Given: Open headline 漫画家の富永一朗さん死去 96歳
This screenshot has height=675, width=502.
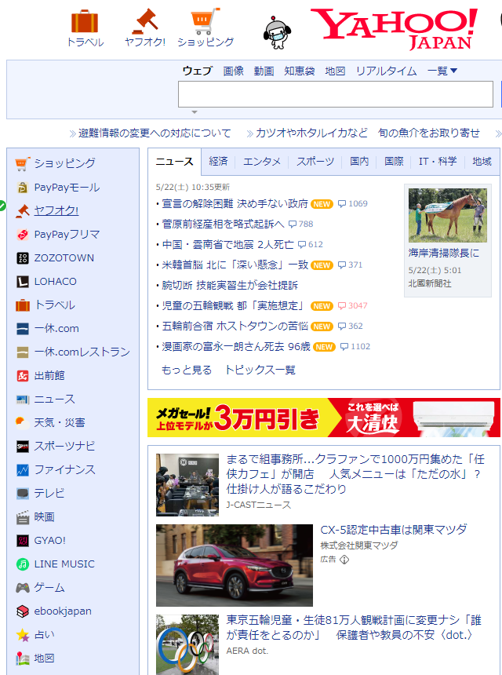Looking at the screenshot, I should tap(236, 347).
